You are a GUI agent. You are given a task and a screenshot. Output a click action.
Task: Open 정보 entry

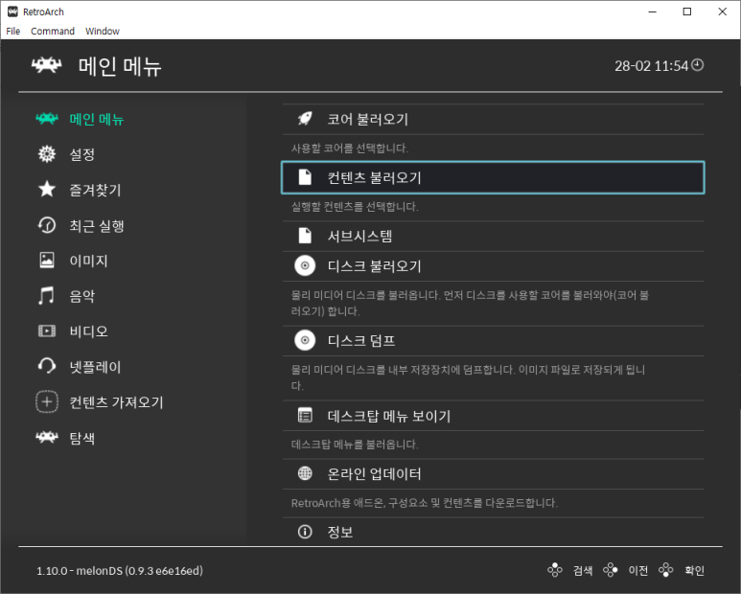tap(493, 532)
